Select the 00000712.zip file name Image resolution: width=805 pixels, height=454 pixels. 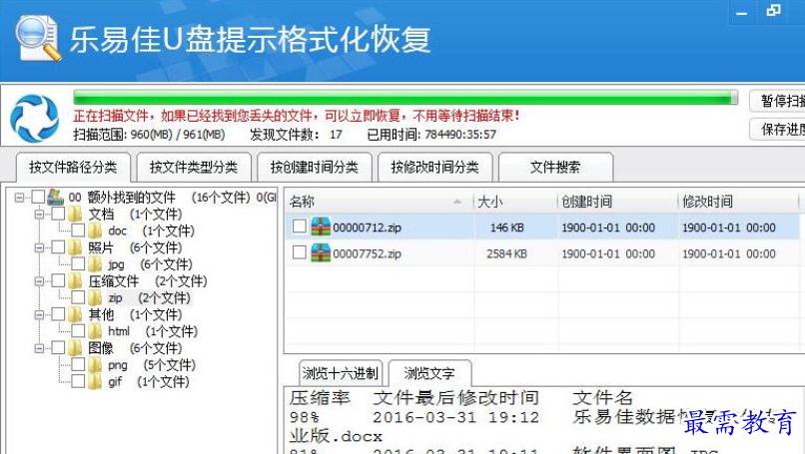point(367,227)
